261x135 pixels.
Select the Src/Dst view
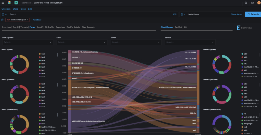178,27
